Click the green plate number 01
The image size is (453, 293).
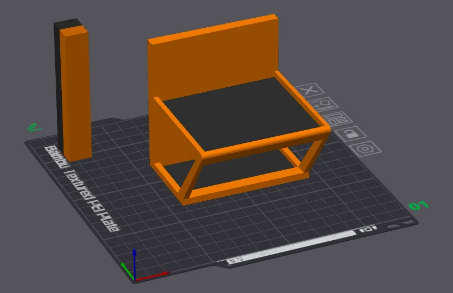tap(419, 206)
